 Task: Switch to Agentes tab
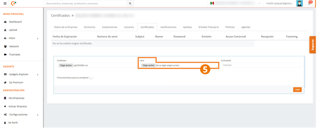246,27
